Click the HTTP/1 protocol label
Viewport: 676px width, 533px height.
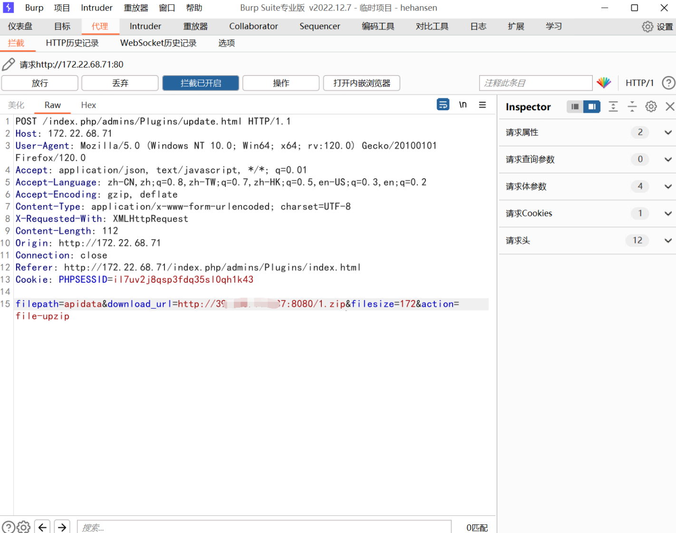[x=639, y=83]
